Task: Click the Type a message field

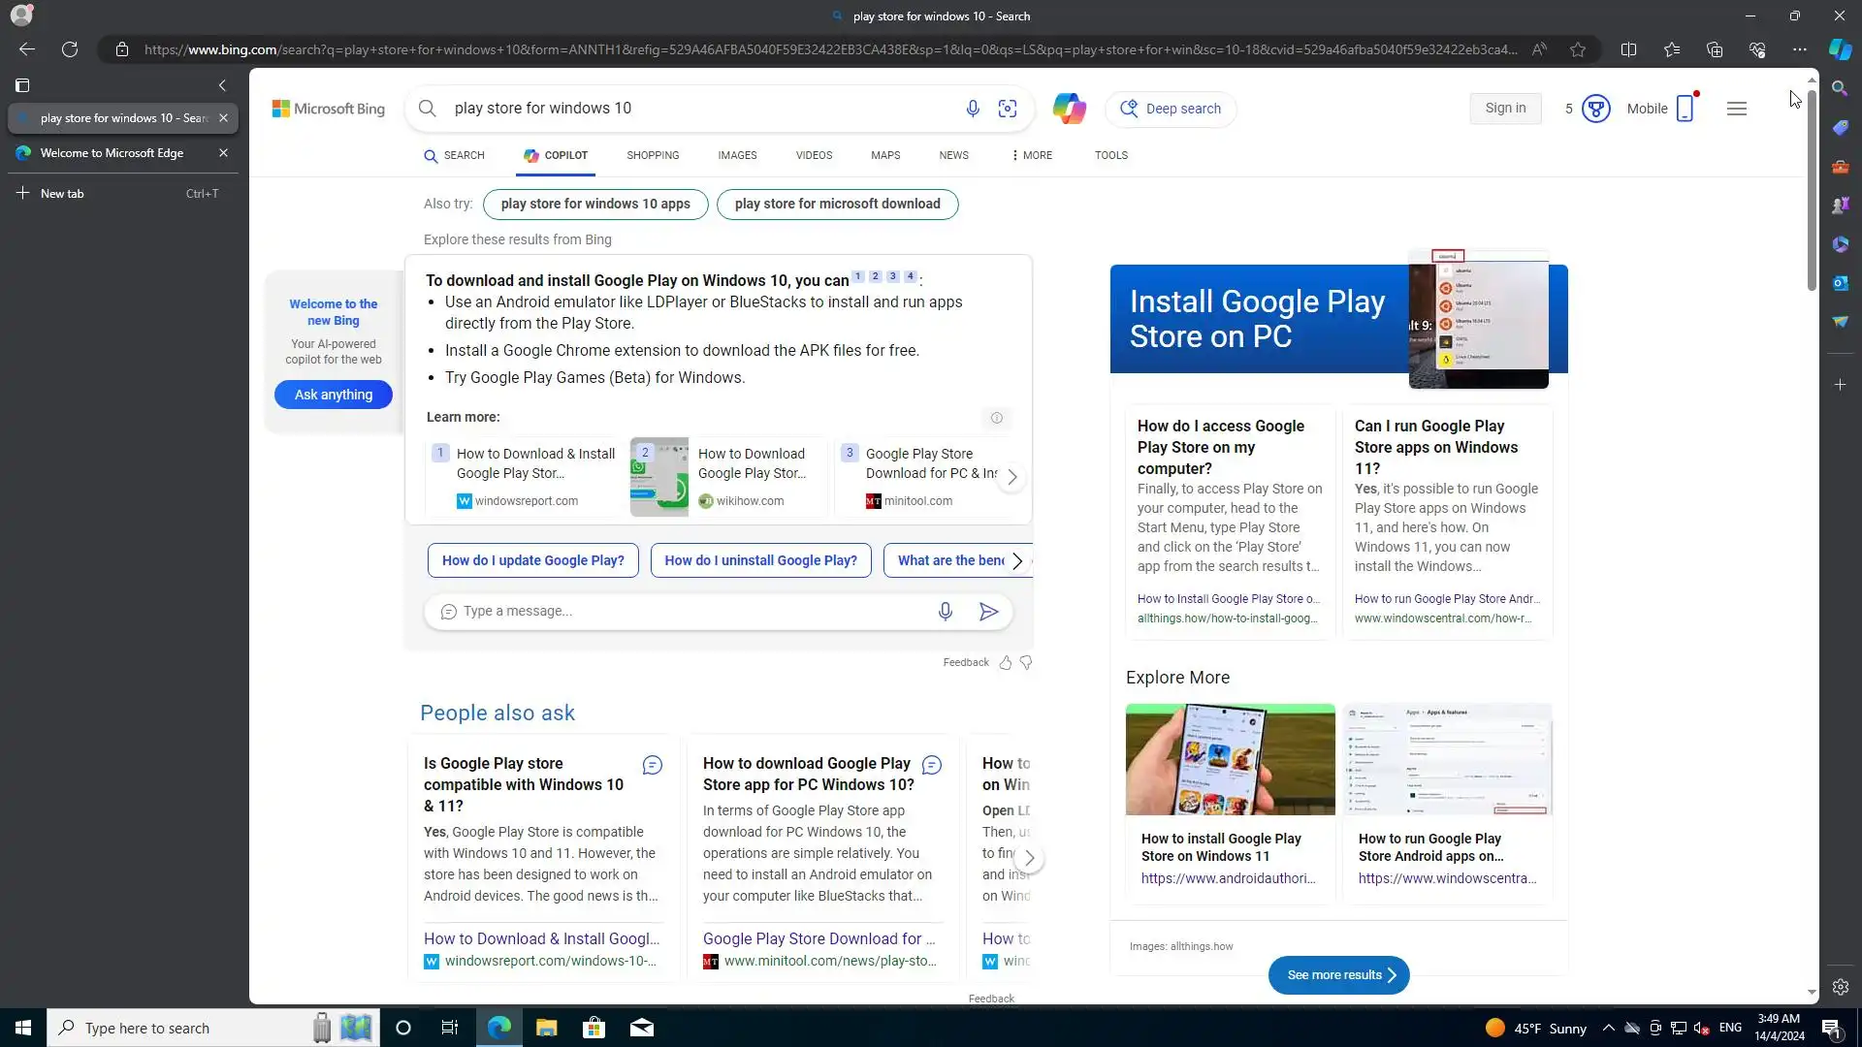Action: pyautogui.click(x=689, y=612)
